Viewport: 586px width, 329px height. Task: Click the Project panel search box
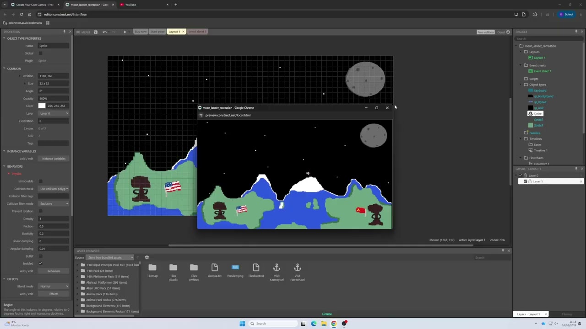coord(548,39)
